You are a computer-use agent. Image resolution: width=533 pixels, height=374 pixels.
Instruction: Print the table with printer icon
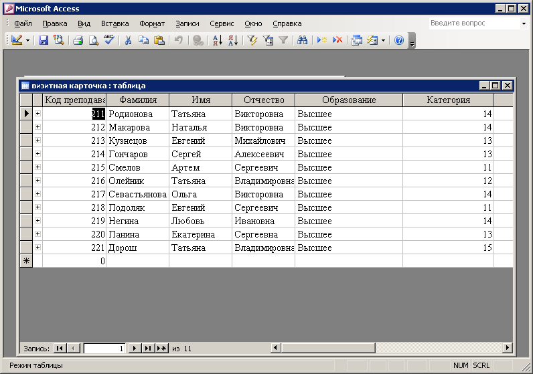78,40
